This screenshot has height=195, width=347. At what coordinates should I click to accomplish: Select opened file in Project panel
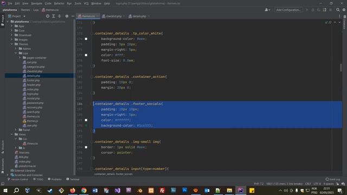pyautogui.click(x=48, y=16)
